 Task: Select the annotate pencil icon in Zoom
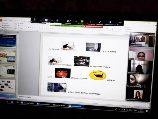pos(100,22)
